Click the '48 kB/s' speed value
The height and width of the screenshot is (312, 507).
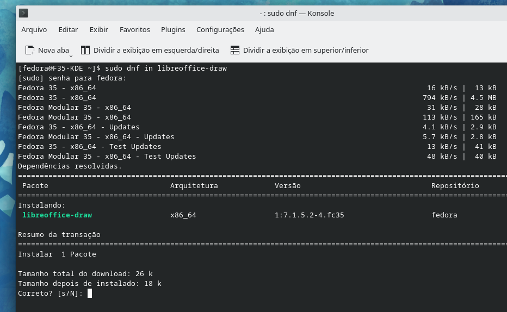pos(442,157)
